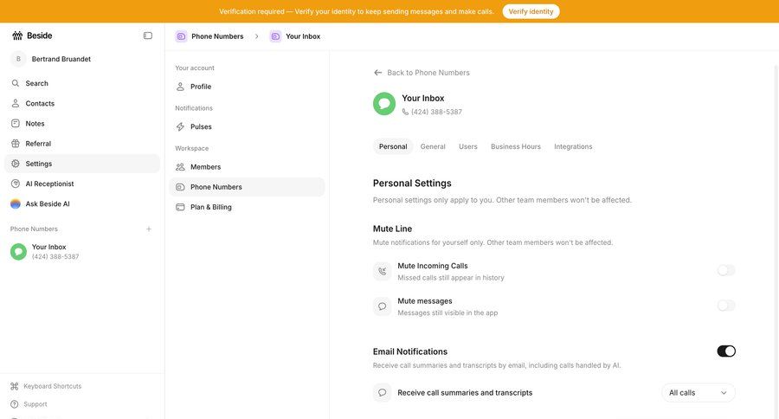The image size is (779, 419).
Task: Click the Pulses lightning icon
Action: point(180,126)
